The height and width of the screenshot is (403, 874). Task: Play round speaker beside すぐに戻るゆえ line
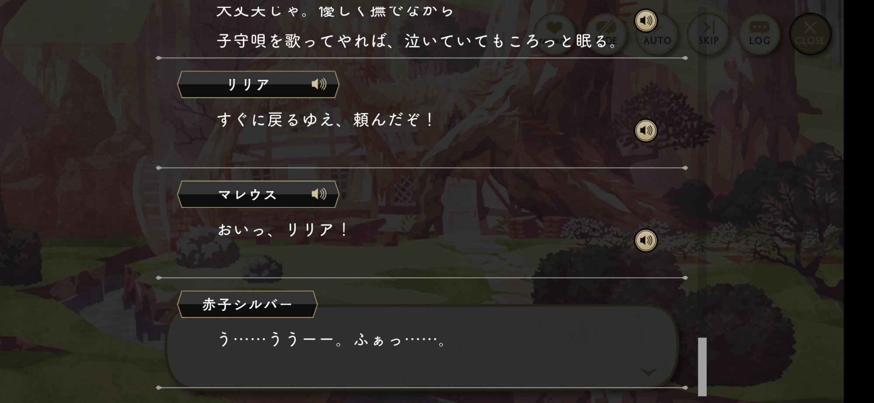pos(645,130)
